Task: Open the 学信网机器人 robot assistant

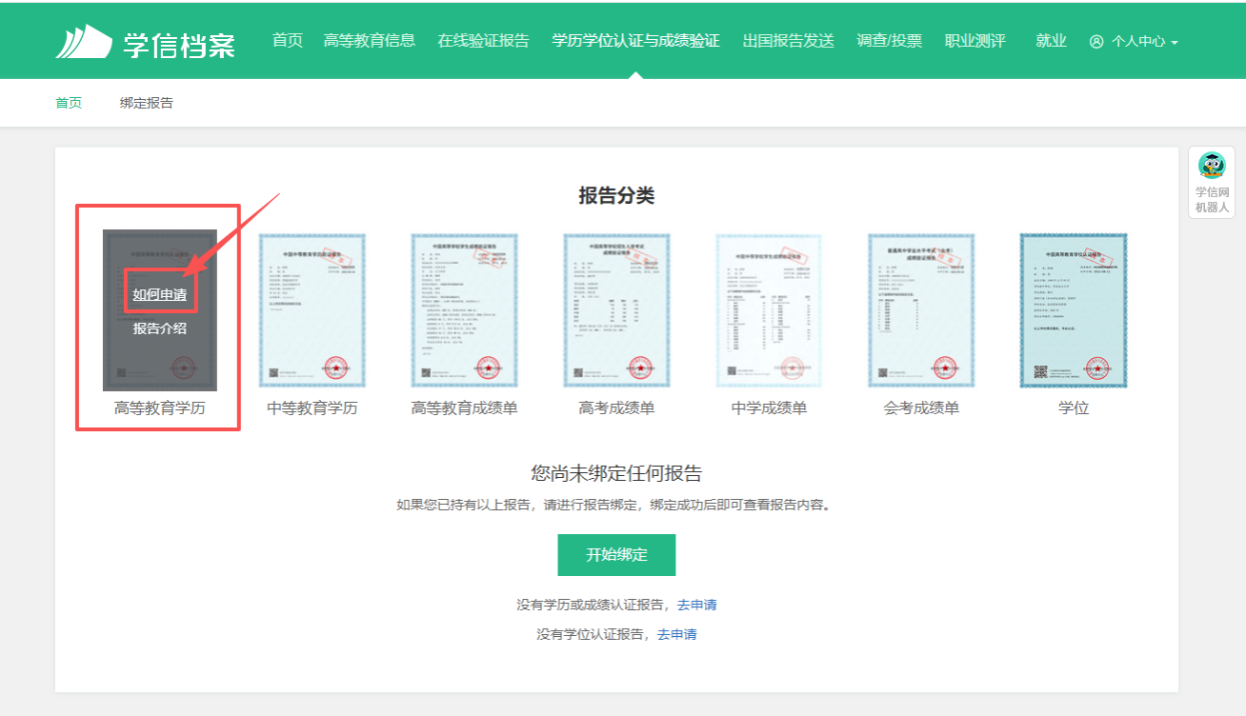Action: (1212, 182)
